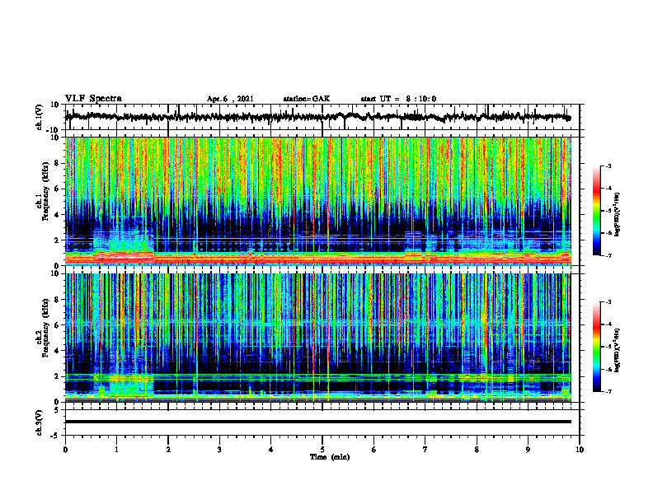This screenshot has height=504, width=653.
Task: Click time axis tick label "1"
Action: (x=116, y=450)
